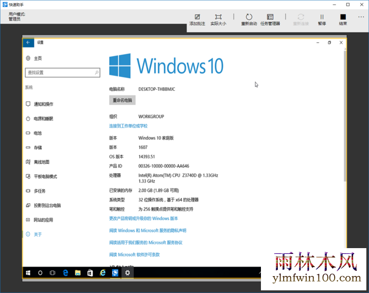This screenshot has height=293, width=369.
Task: Click Quick Assist icon on remote taskbar
Action: 115,273
